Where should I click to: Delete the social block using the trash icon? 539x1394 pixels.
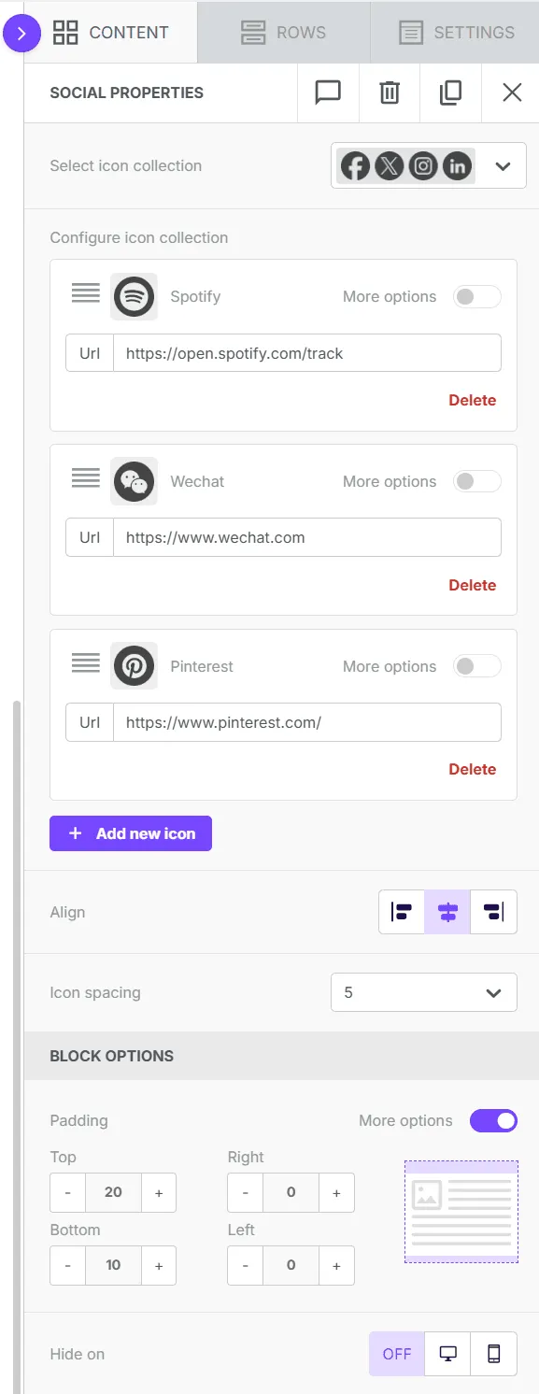pyautogui.click(x=390, y=92)
